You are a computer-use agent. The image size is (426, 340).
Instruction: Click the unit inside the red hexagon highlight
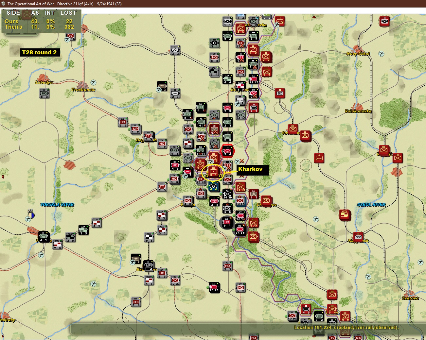point(227,151)
